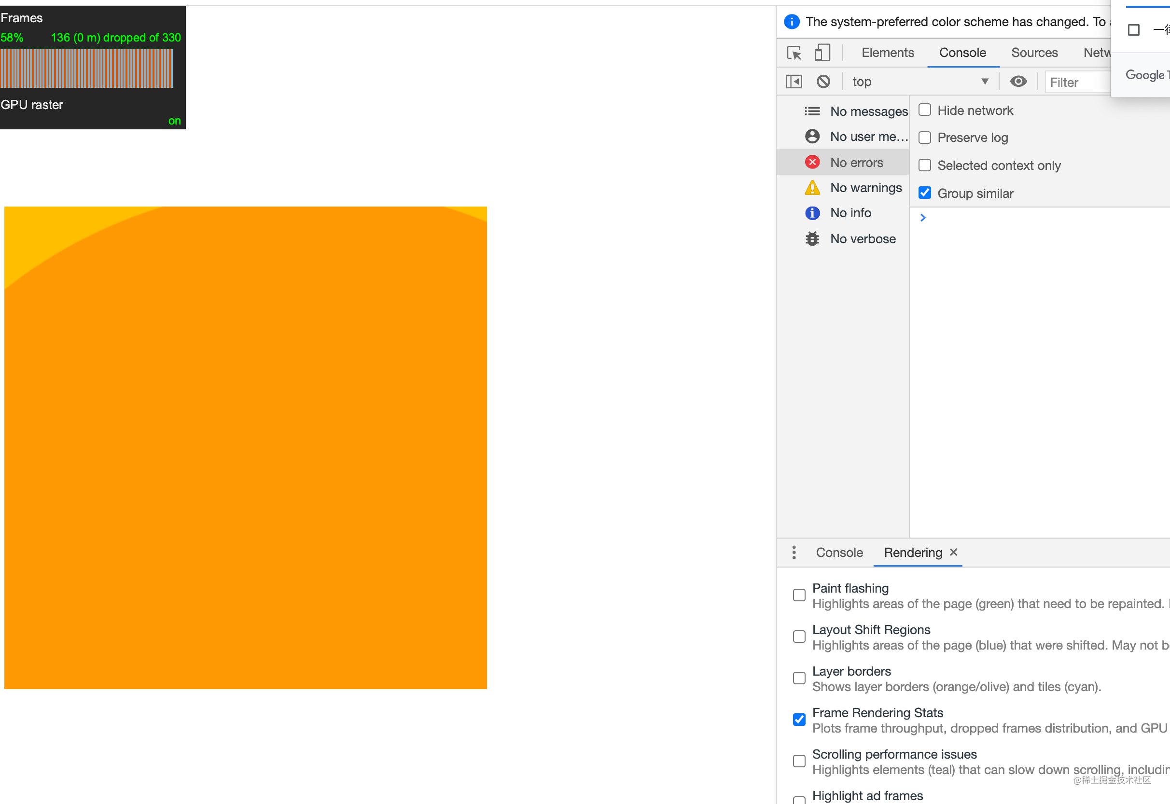Image resolution: width=1170 pixels, height=804 pixels.
Task: Clear the console with the clear icon
Action: tap(823, 81)
